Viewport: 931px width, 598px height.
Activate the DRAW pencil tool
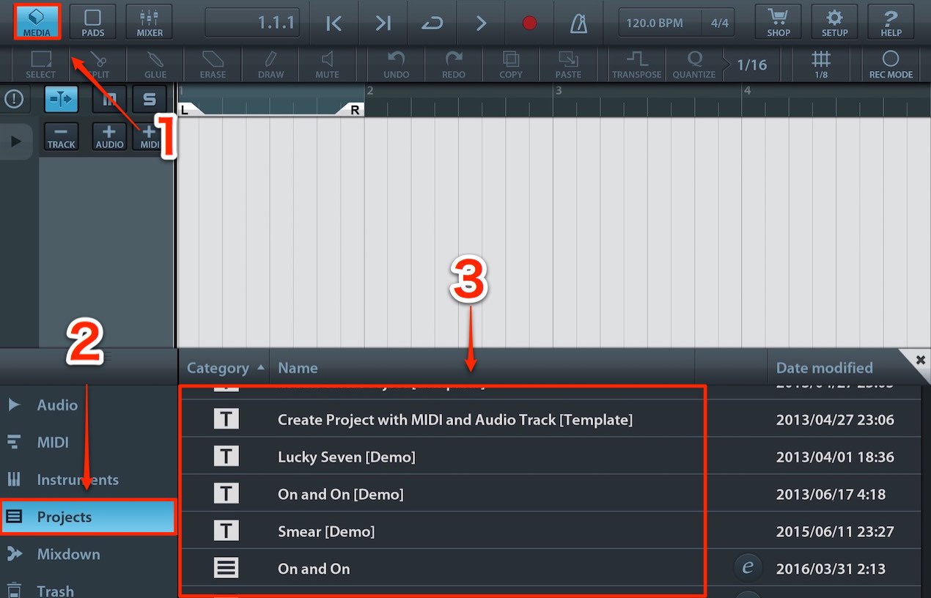point(271,64)
